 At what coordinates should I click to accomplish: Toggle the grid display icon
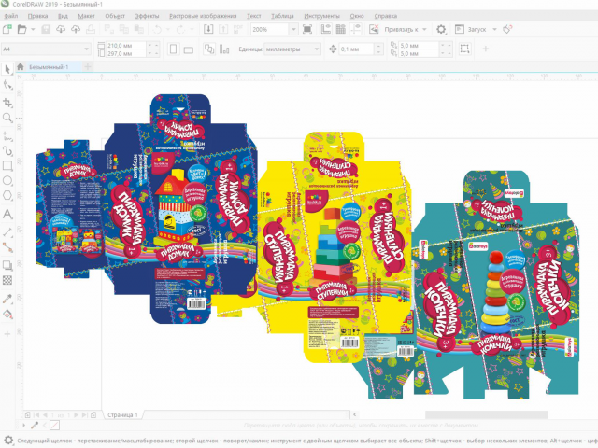[x=340, y=29]
